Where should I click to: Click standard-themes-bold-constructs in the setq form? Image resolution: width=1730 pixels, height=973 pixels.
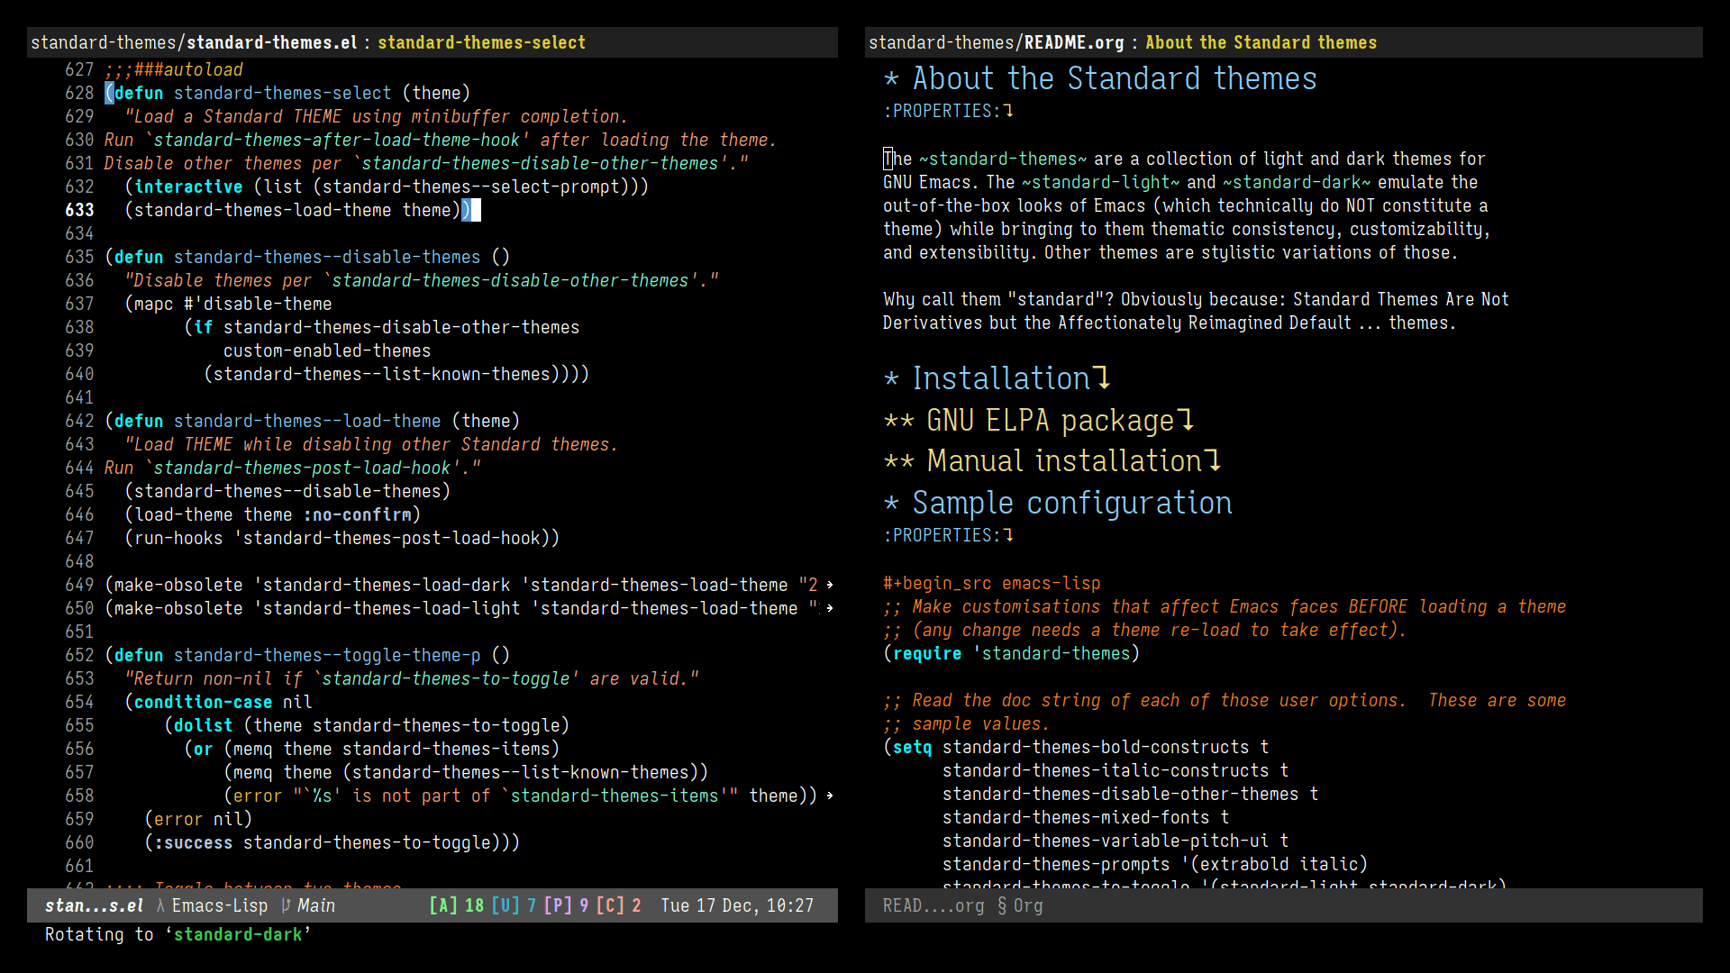click(x=1096, y=747)
